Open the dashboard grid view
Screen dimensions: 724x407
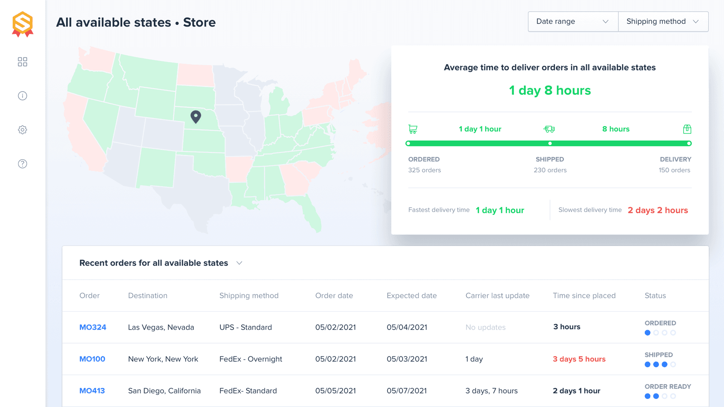[x=22, y=62]
